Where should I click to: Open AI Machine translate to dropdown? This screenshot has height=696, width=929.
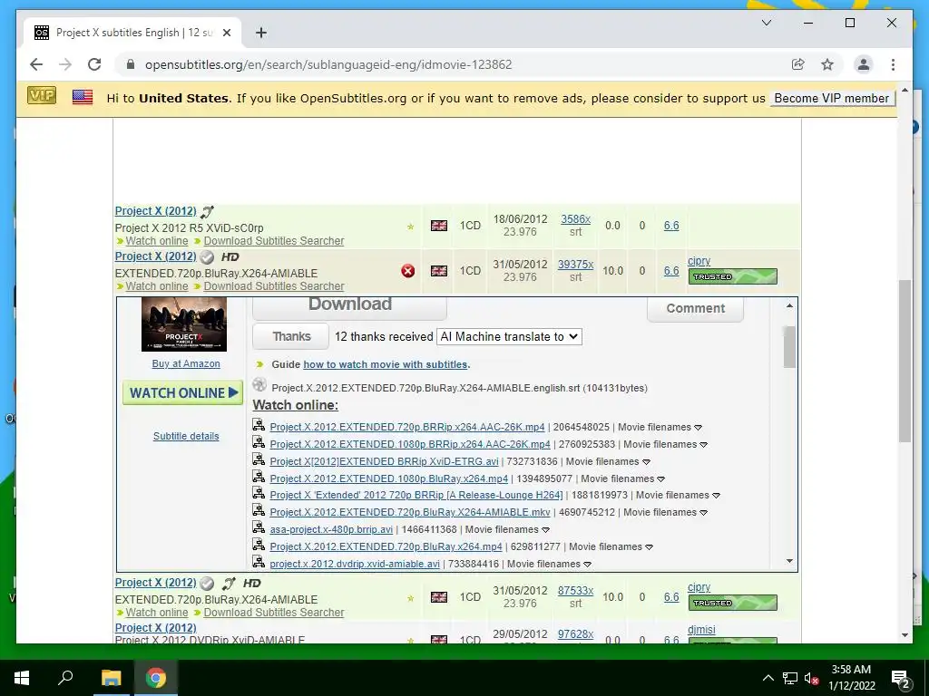(x=509, y=337)
